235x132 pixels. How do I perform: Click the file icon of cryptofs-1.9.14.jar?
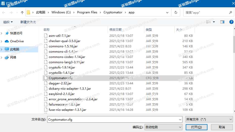(46, 68)
